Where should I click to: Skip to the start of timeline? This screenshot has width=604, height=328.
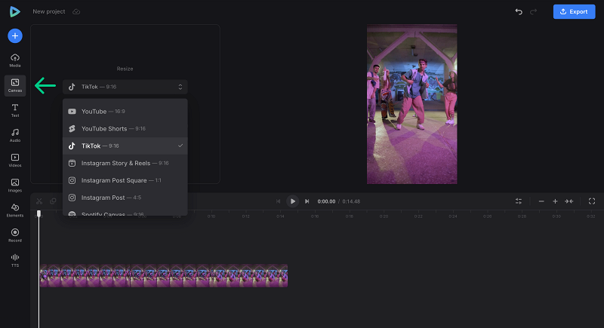(x=278, y=201)
